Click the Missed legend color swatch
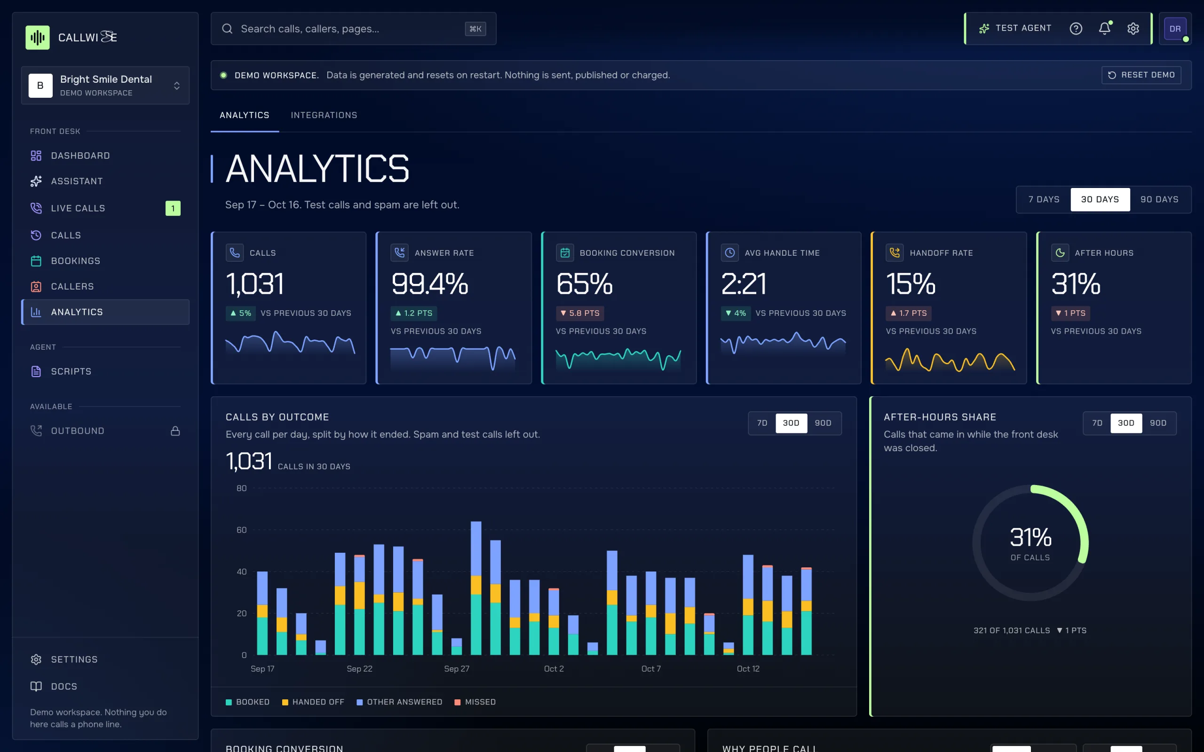1204x752 pixels. (x=457, y=702)
